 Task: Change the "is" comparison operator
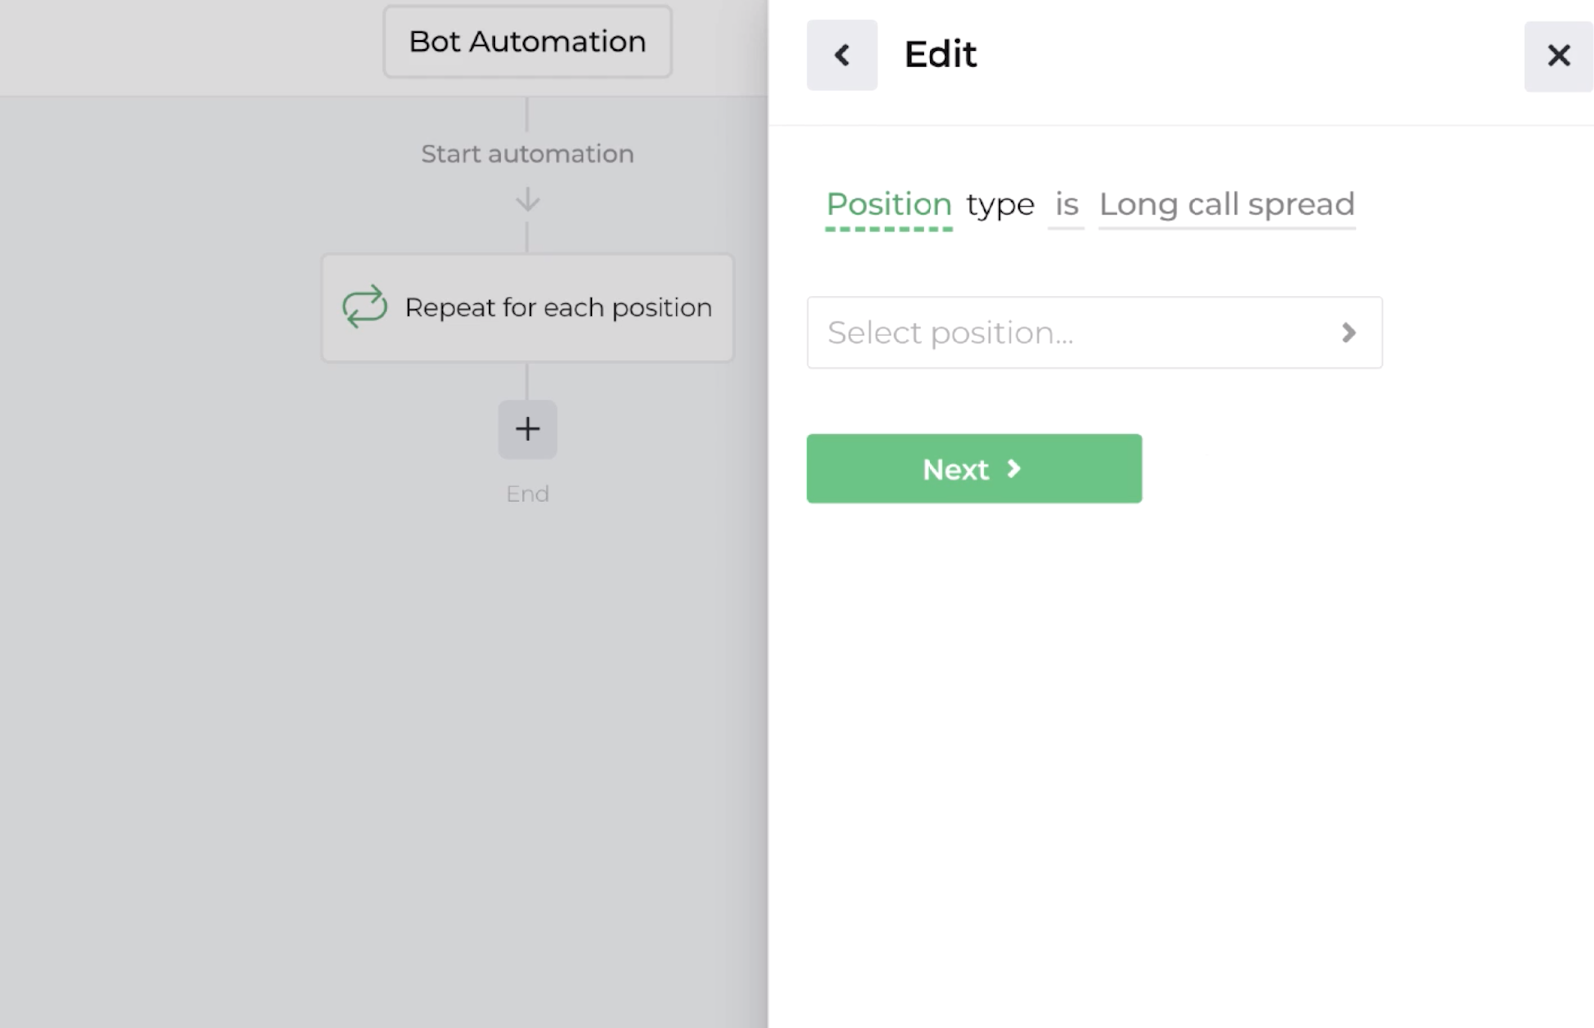[x=1066, y=205]
